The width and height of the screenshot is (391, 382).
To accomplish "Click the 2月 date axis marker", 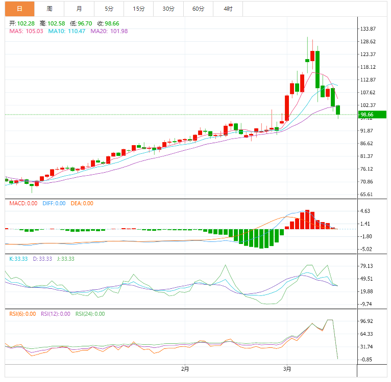I will (185, 369).
